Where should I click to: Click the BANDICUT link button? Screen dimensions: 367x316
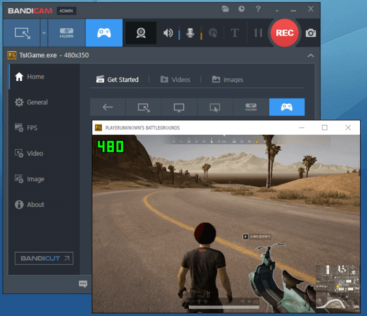click(x=44, y=258)
